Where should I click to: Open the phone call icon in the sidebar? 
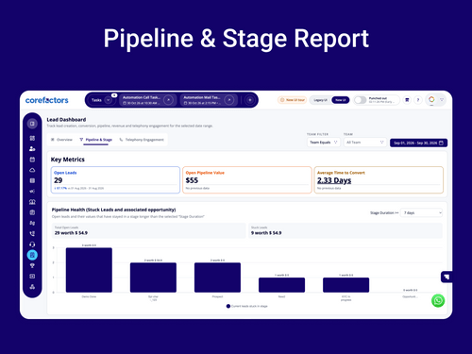(x=32, y=234)
